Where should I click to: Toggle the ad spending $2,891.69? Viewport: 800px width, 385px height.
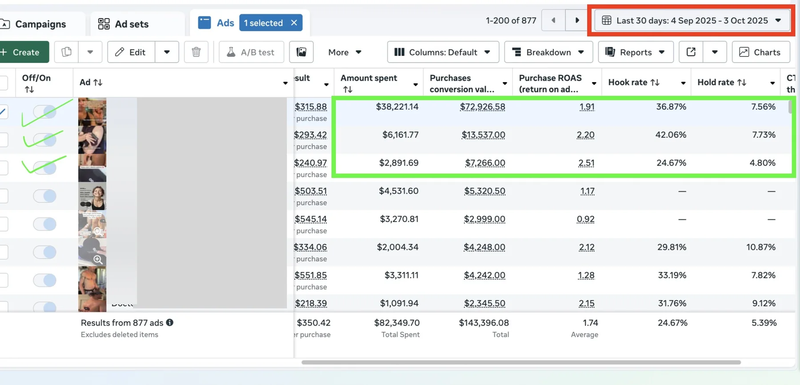44,168
